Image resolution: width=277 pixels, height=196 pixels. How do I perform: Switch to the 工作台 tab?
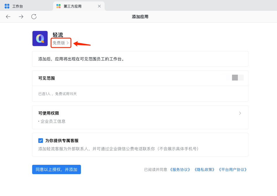click(x=27, y=6)
